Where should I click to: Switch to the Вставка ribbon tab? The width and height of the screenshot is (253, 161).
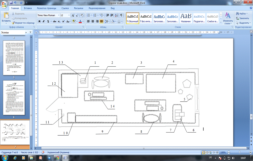(28, 9)
